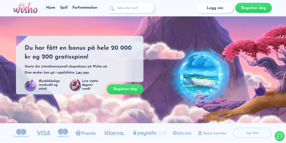
Task: Click Registrer deg in the header
Action: tap(254, 8)
